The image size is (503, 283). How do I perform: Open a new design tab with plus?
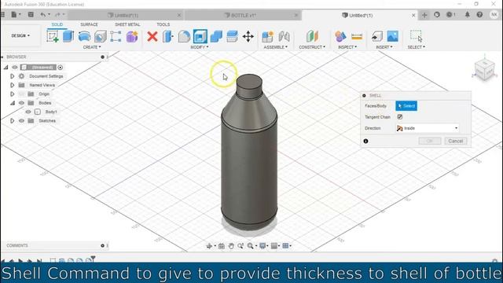pos(424,15)
